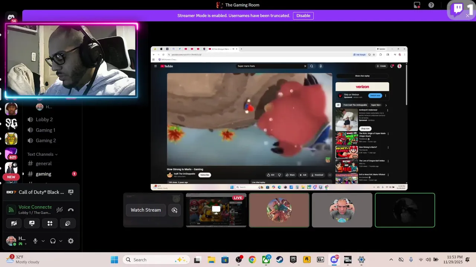
Task: Open the Windows Start menu
Action: 114,260
